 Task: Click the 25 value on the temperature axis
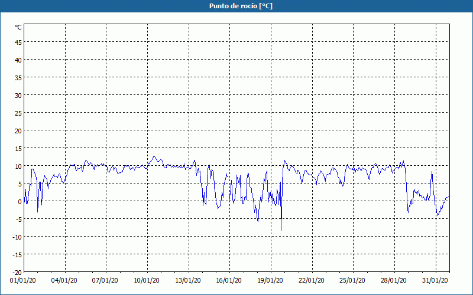18,113
